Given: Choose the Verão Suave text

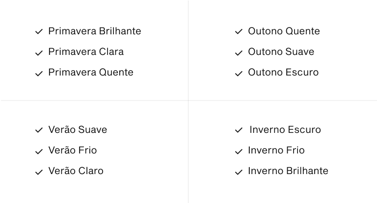Looking at the screenshot, I should 78,130.
